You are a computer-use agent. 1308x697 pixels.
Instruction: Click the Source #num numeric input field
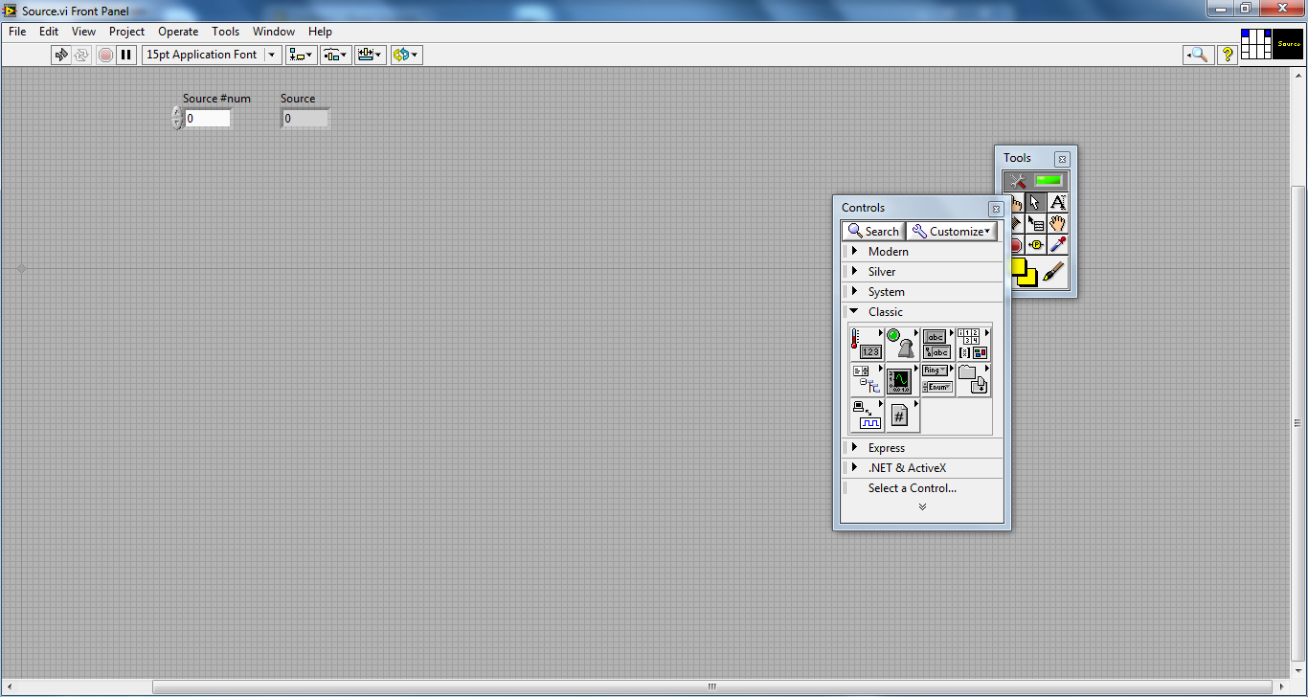click(208, 119)
